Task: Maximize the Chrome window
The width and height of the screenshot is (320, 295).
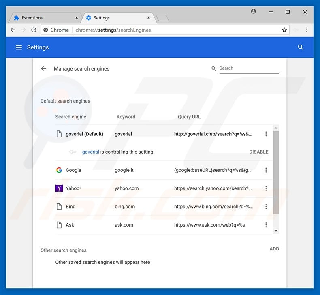Action: pyautogui.click(x=288, y=12)
